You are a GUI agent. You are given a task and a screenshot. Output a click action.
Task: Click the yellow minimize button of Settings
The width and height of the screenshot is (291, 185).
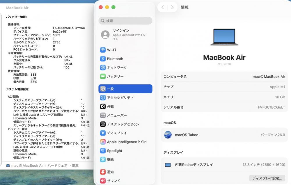[107, 7]
